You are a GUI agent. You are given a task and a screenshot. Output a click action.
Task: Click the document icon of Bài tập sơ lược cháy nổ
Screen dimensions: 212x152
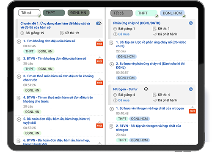coord(111,43)
